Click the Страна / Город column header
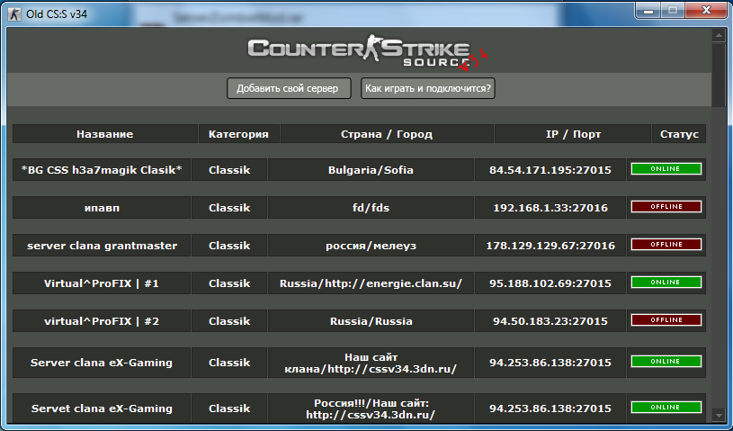 coord(387,134)
